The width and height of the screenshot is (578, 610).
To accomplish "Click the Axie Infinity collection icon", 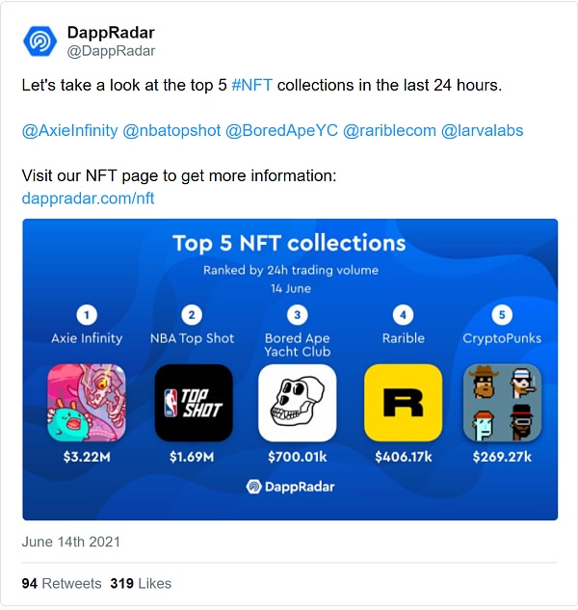I will tap(87, 402).
